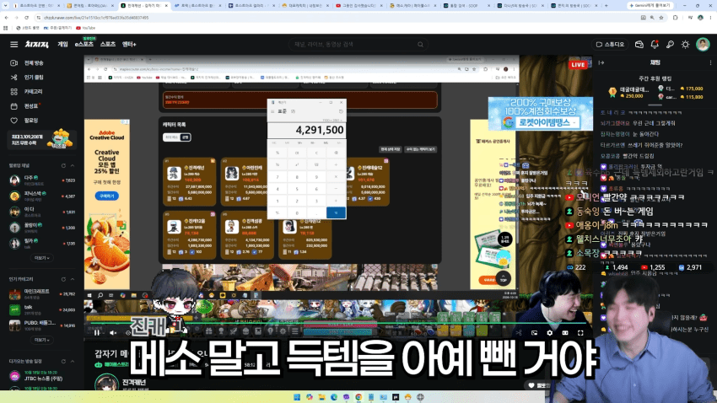Go back in browser
The width and height of the screenshot is (717, 403).
[x=7, y=18]
